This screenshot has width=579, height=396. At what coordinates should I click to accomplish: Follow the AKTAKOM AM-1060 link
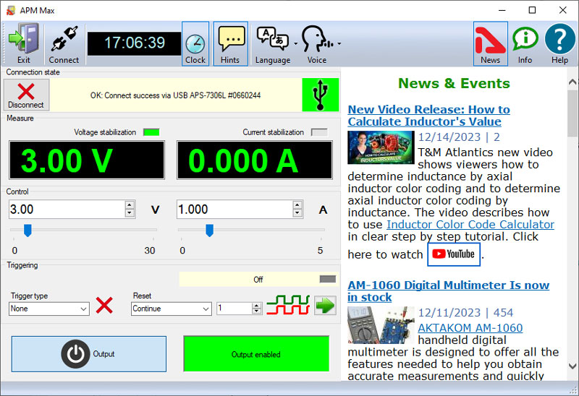[x=470, y=328]
